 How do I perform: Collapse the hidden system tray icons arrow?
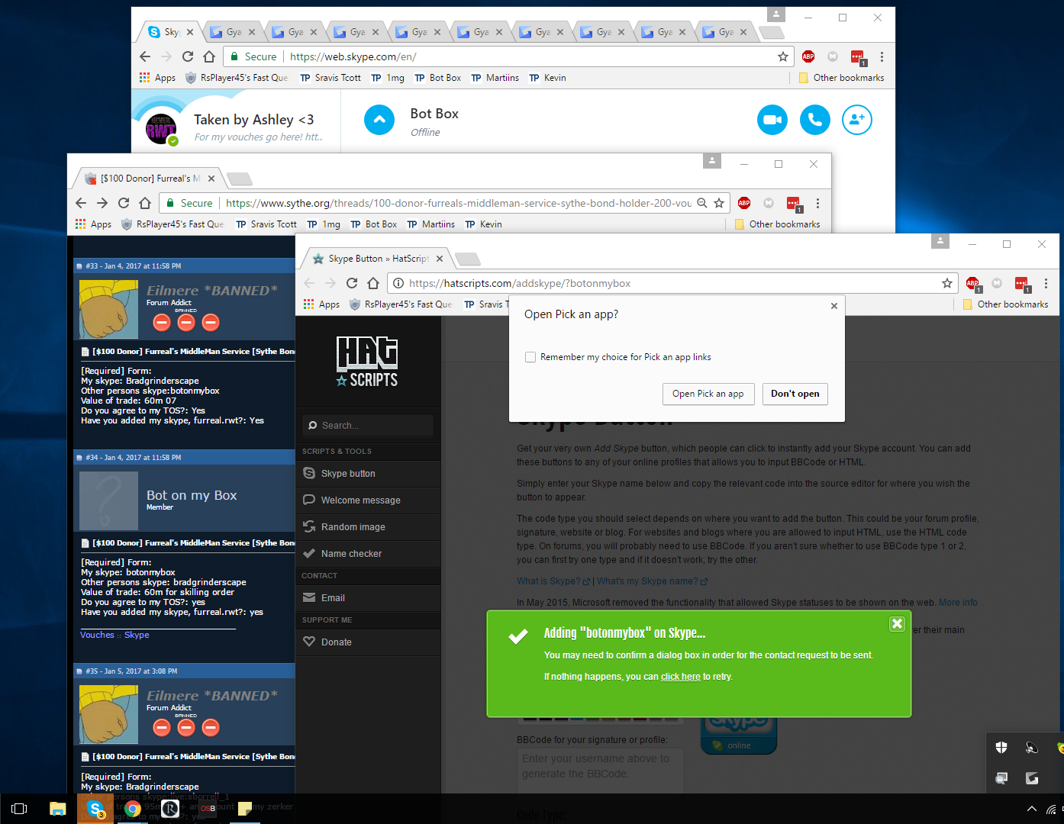1032,809
